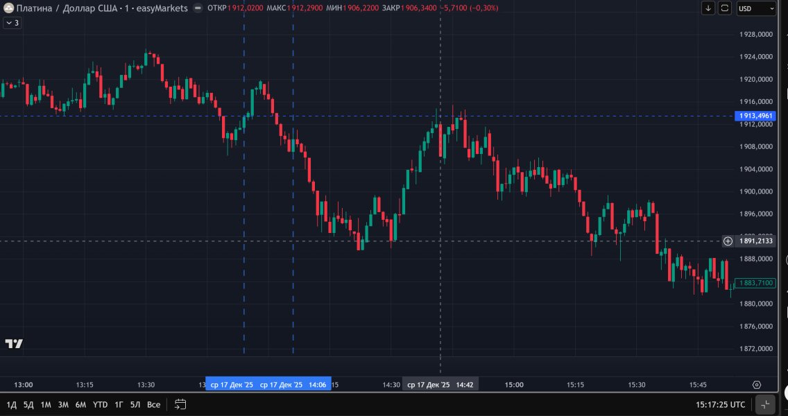
Task: Click the plus icon beside price 1891,2133
Action: click(728, 241)
